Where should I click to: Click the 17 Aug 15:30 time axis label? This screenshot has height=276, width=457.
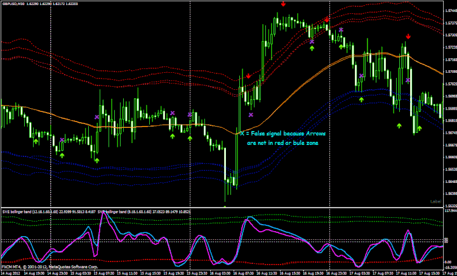[x=430, y=273]
